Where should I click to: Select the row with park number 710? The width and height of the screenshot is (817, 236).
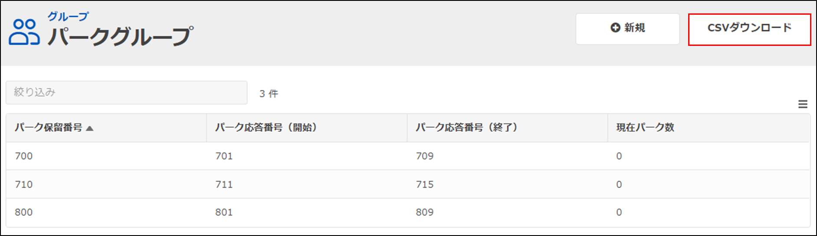point(408,184)
